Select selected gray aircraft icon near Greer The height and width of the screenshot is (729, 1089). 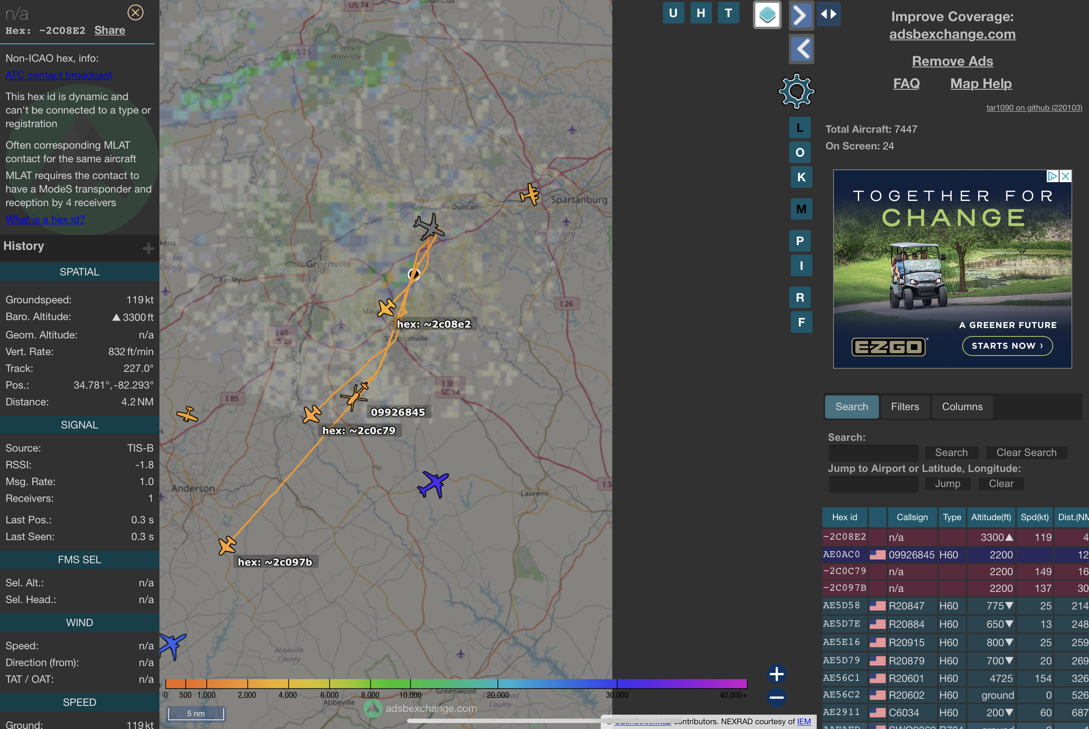429,226
